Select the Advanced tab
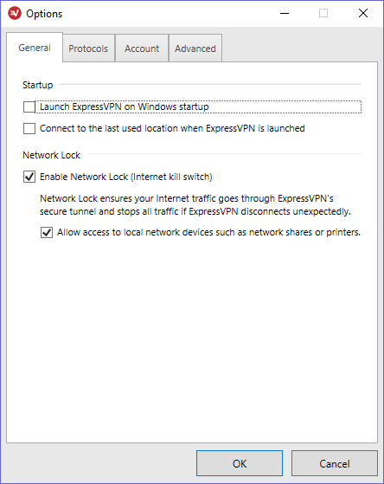The width and height of the screenshot is (384, 484). coord(195,48)
